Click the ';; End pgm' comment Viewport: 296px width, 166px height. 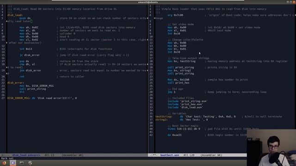click(x=175, y=89)
